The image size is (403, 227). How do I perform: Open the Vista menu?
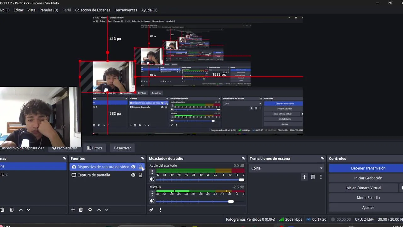pos(31,10)
